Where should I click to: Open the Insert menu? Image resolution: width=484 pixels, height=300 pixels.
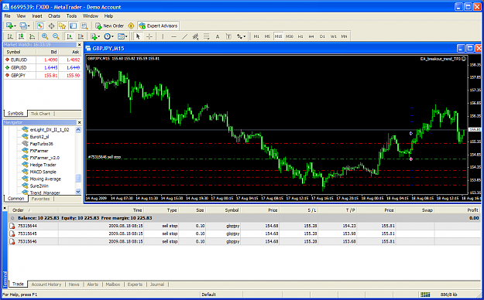coord(37,16)
